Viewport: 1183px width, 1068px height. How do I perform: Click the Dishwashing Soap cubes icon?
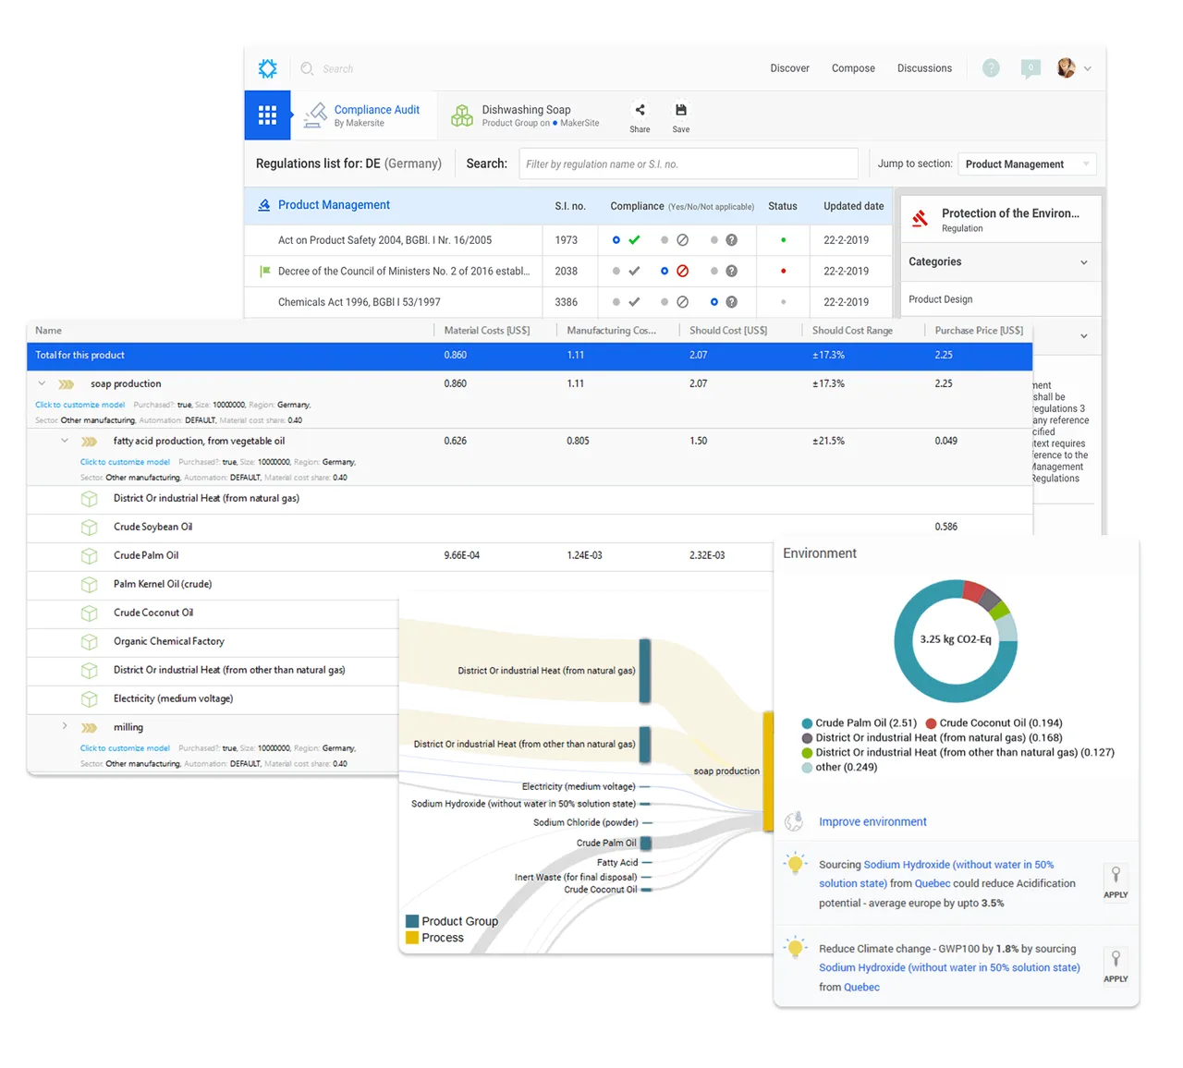tap(462, 115)
